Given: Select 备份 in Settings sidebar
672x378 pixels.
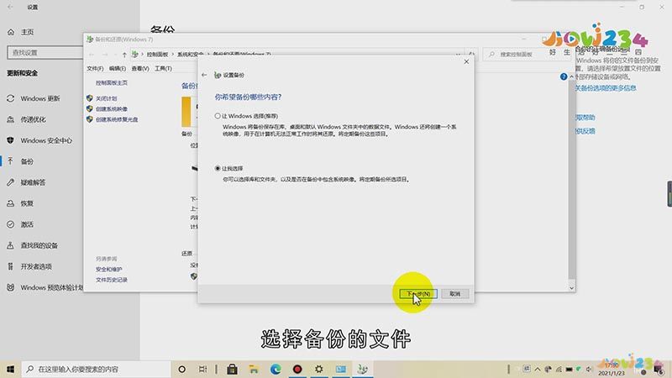Looking at the screenshot, I should coord(27,161).
